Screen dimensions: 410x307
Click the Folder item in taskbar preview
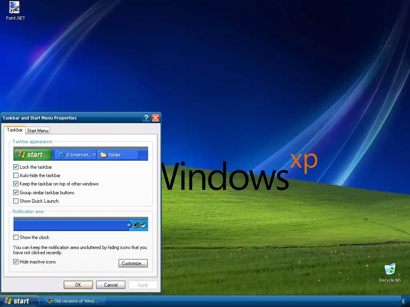pos(118,155)
